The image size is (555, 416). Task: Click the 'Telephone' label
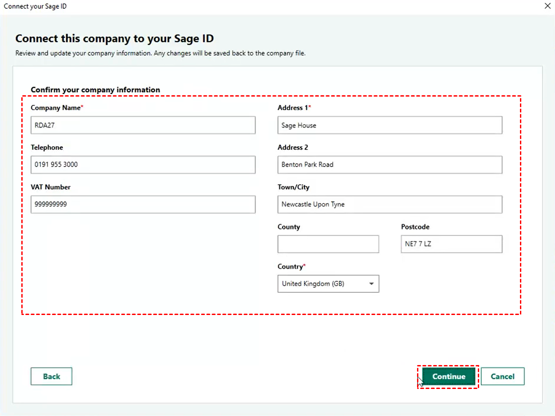click(x=47, y=148)
